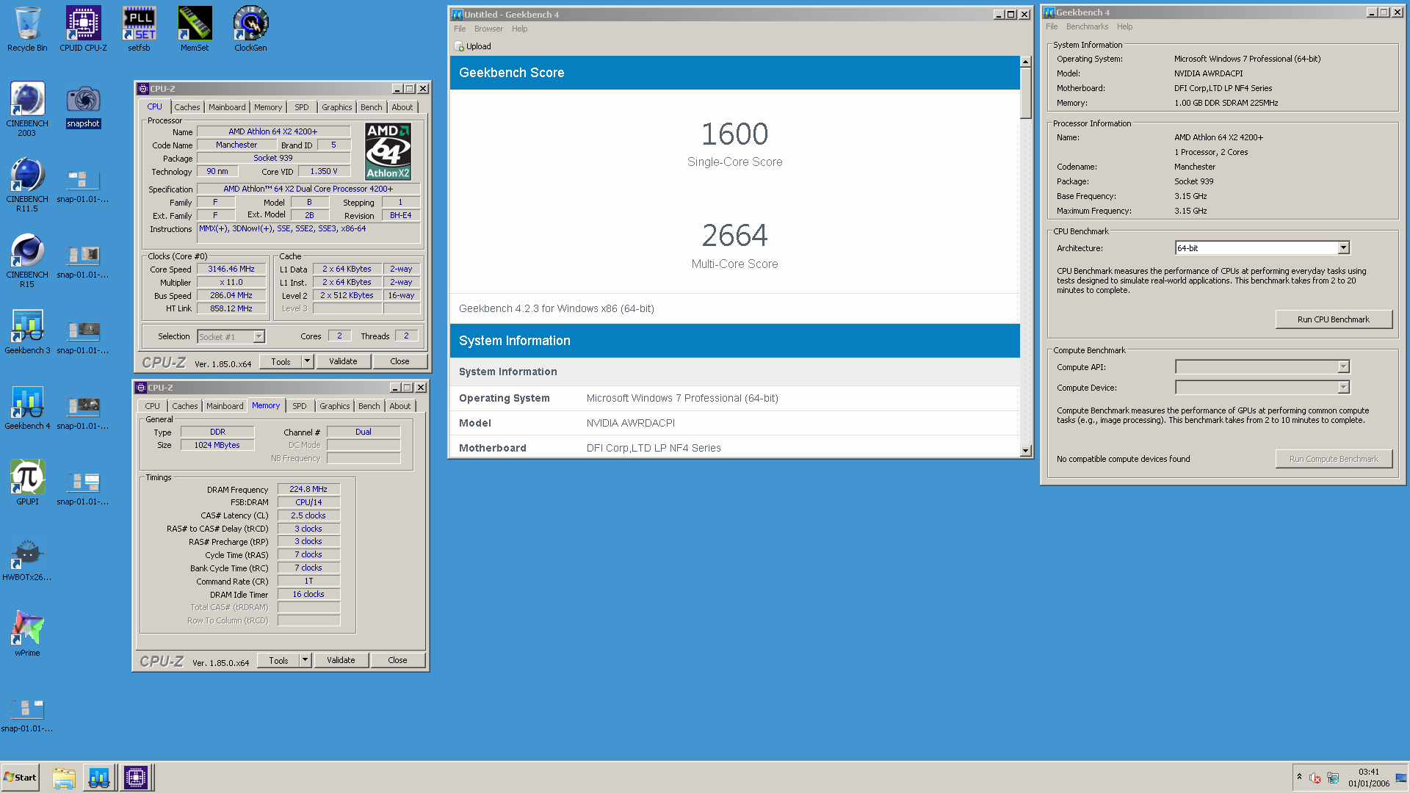Click Validate button in lower CPU-Z
Viewport: 1410px width, 793px height.
tap(341, 660)
